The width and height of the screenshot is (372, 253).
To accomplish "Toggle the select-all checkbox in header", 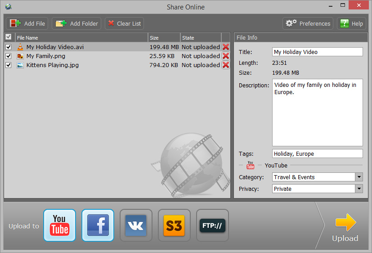I will [x=8, y=37].
